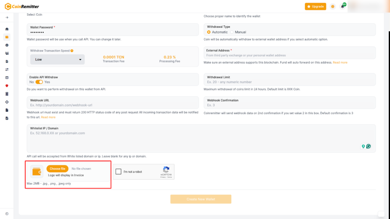Click the Choose file button
The image size is (390, 219).
click(58, 169)
